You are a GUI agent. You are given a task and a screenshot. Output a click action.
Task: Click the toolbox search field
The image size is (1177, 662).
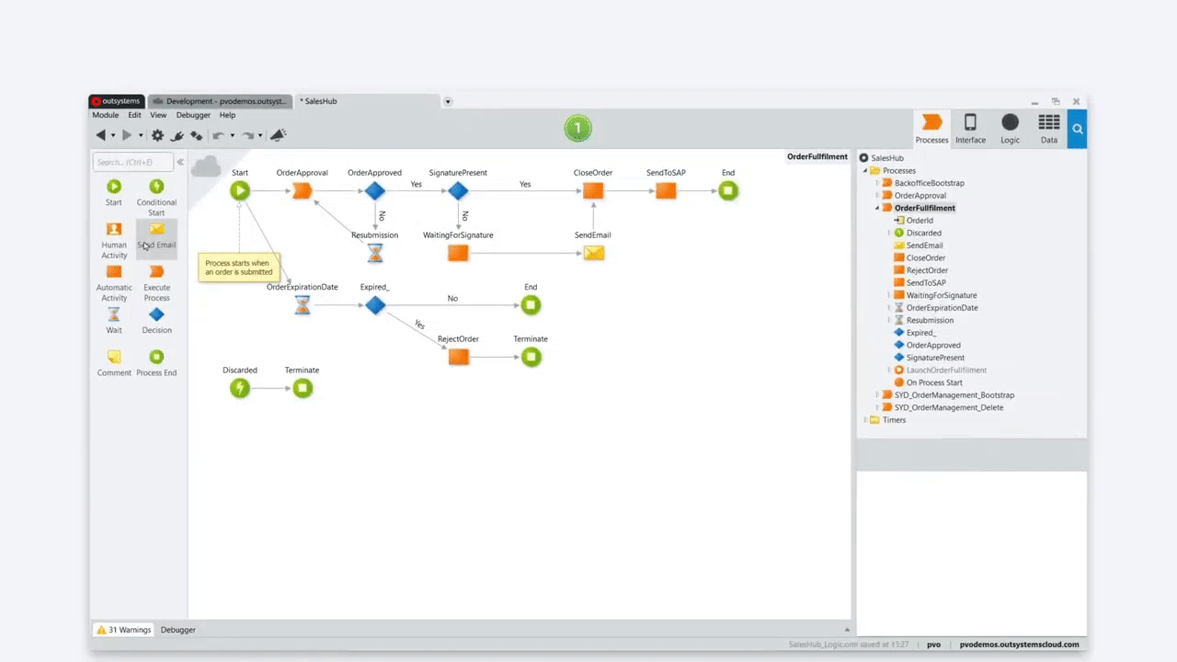132,163
